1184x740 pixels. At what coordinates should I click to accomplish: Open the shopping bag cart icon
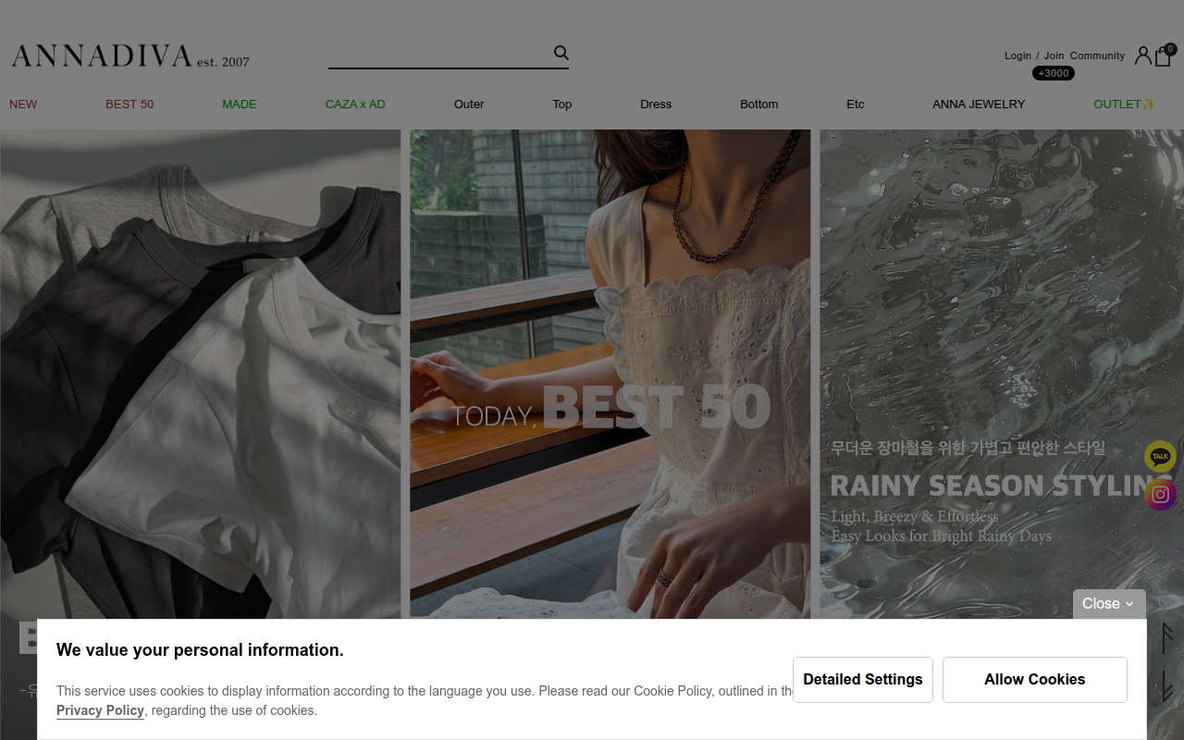[1163, 56]
